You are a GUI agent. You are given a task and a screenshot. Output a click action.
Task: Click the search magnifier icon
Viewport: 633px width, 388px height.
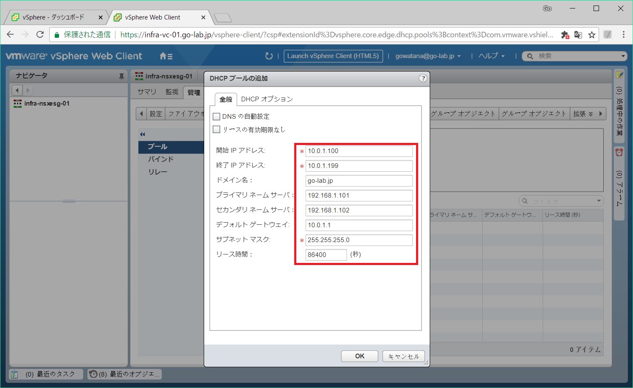[x=530, y=56]
